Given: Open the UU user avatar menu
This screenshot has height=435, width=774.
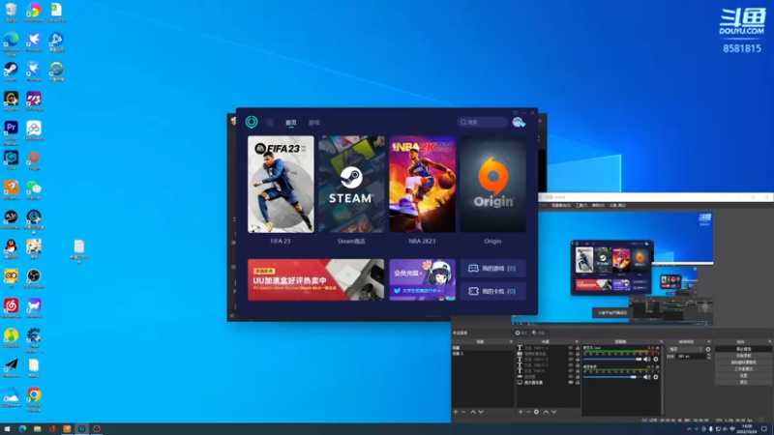Looking at the screenshot, I should point(519,123).
